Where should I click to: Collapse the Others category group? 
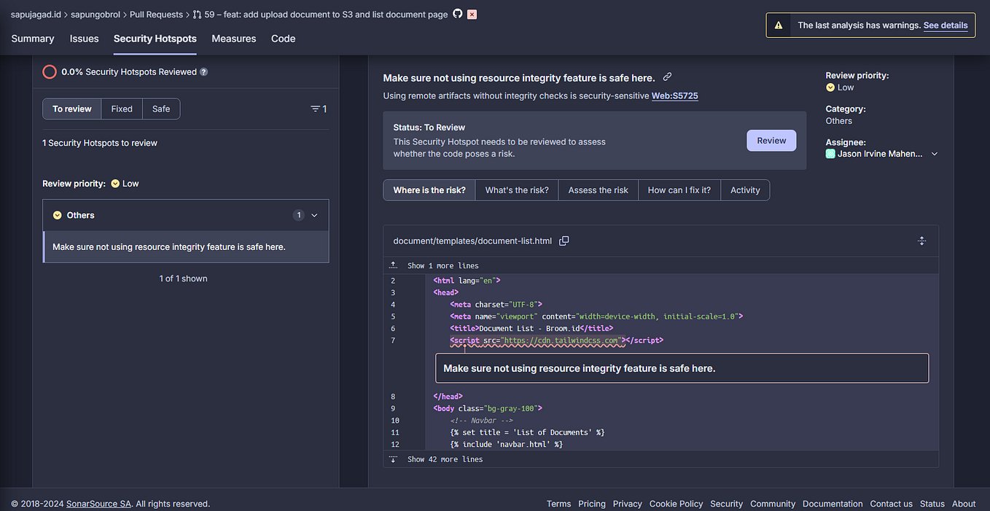[314, 215]
